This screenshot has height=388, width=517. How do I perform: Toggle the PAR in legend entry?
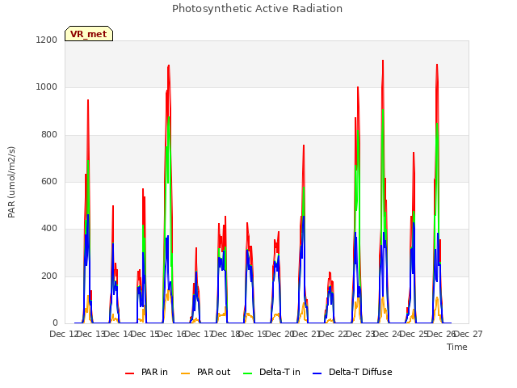[146, 372]
